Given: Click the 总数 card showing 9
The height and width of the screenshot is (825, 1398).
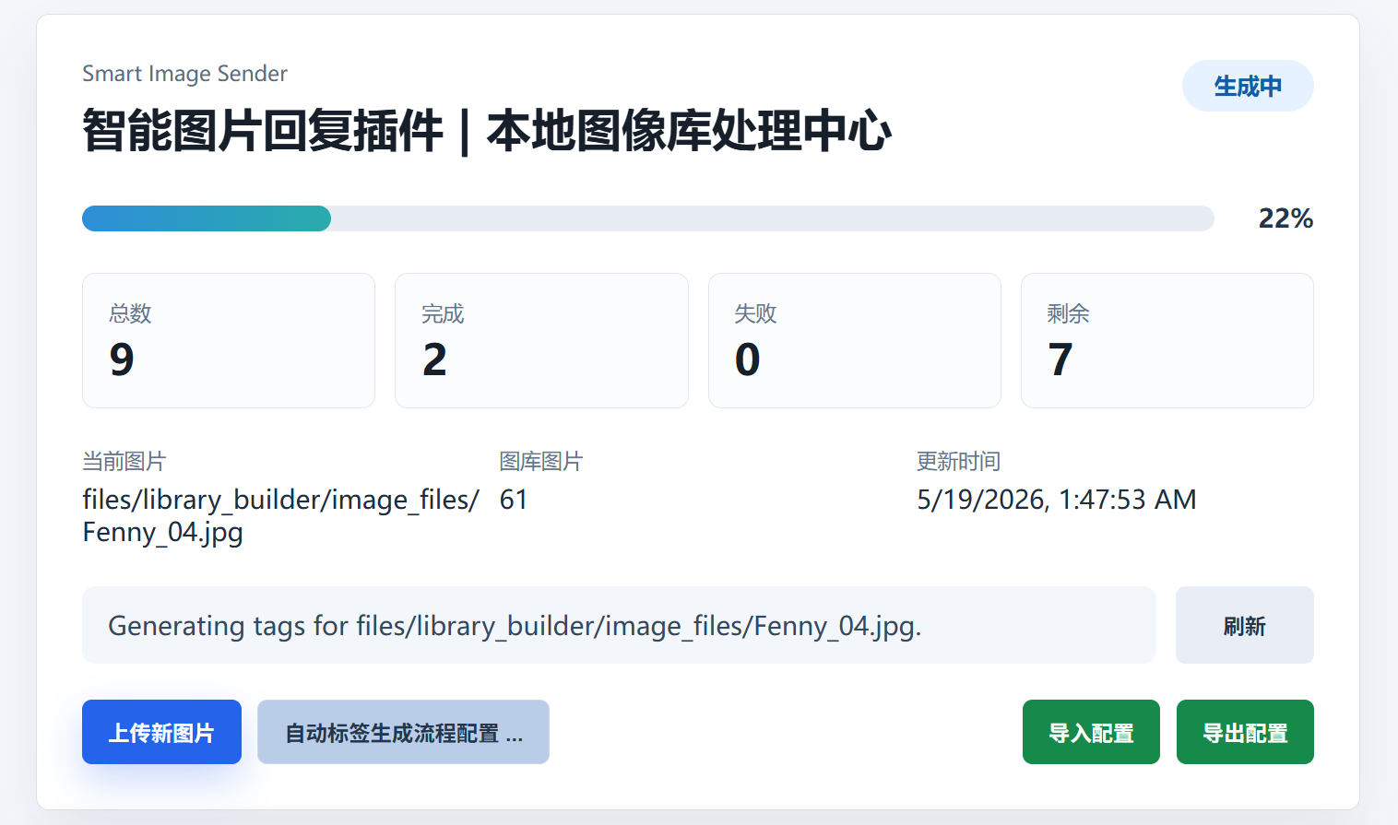Looking at the screenshot, I should point(229,340).
